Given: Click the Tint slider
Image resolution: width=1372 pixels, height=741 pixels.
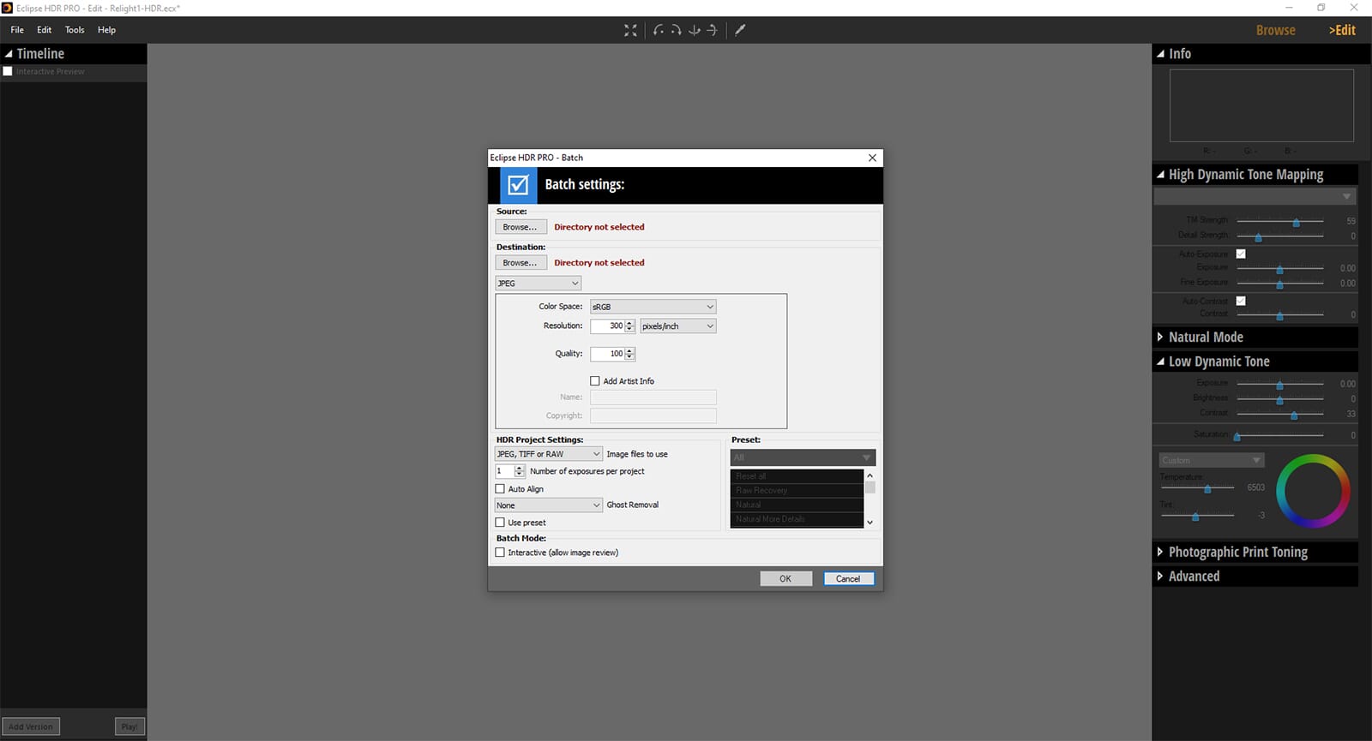Looking at the screenshot, I should click(1197, 516).
